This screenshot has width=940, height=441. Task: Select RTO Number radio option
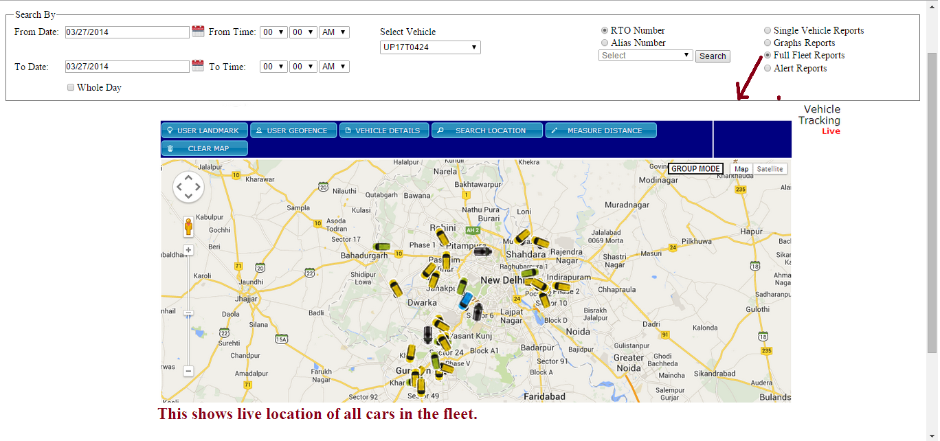point(605,30)
